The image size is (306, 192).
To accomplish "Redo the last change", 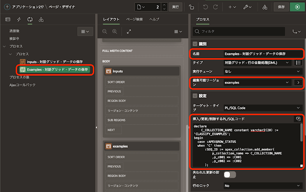I will [215, 7].
